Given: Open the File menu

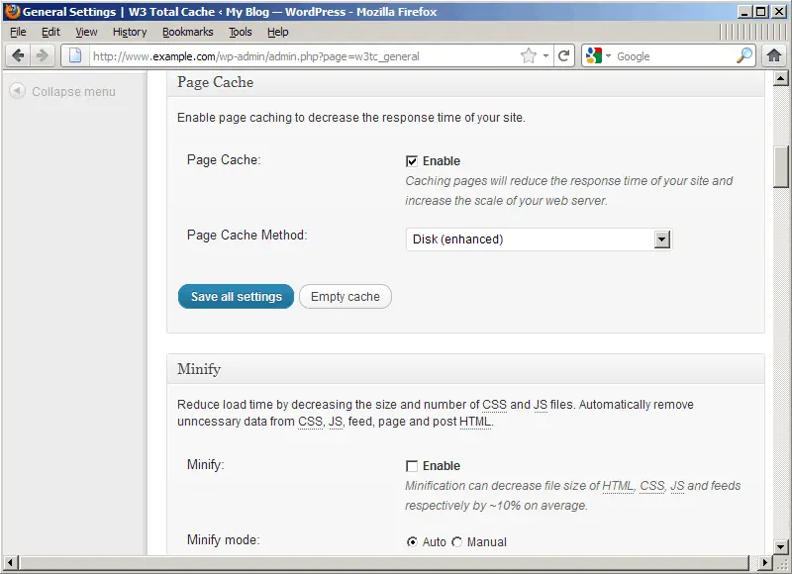Looking at the screenshot, I should tap(18, 32).
